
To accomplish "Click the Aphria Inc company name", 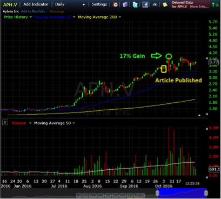I will click(11, 11).
